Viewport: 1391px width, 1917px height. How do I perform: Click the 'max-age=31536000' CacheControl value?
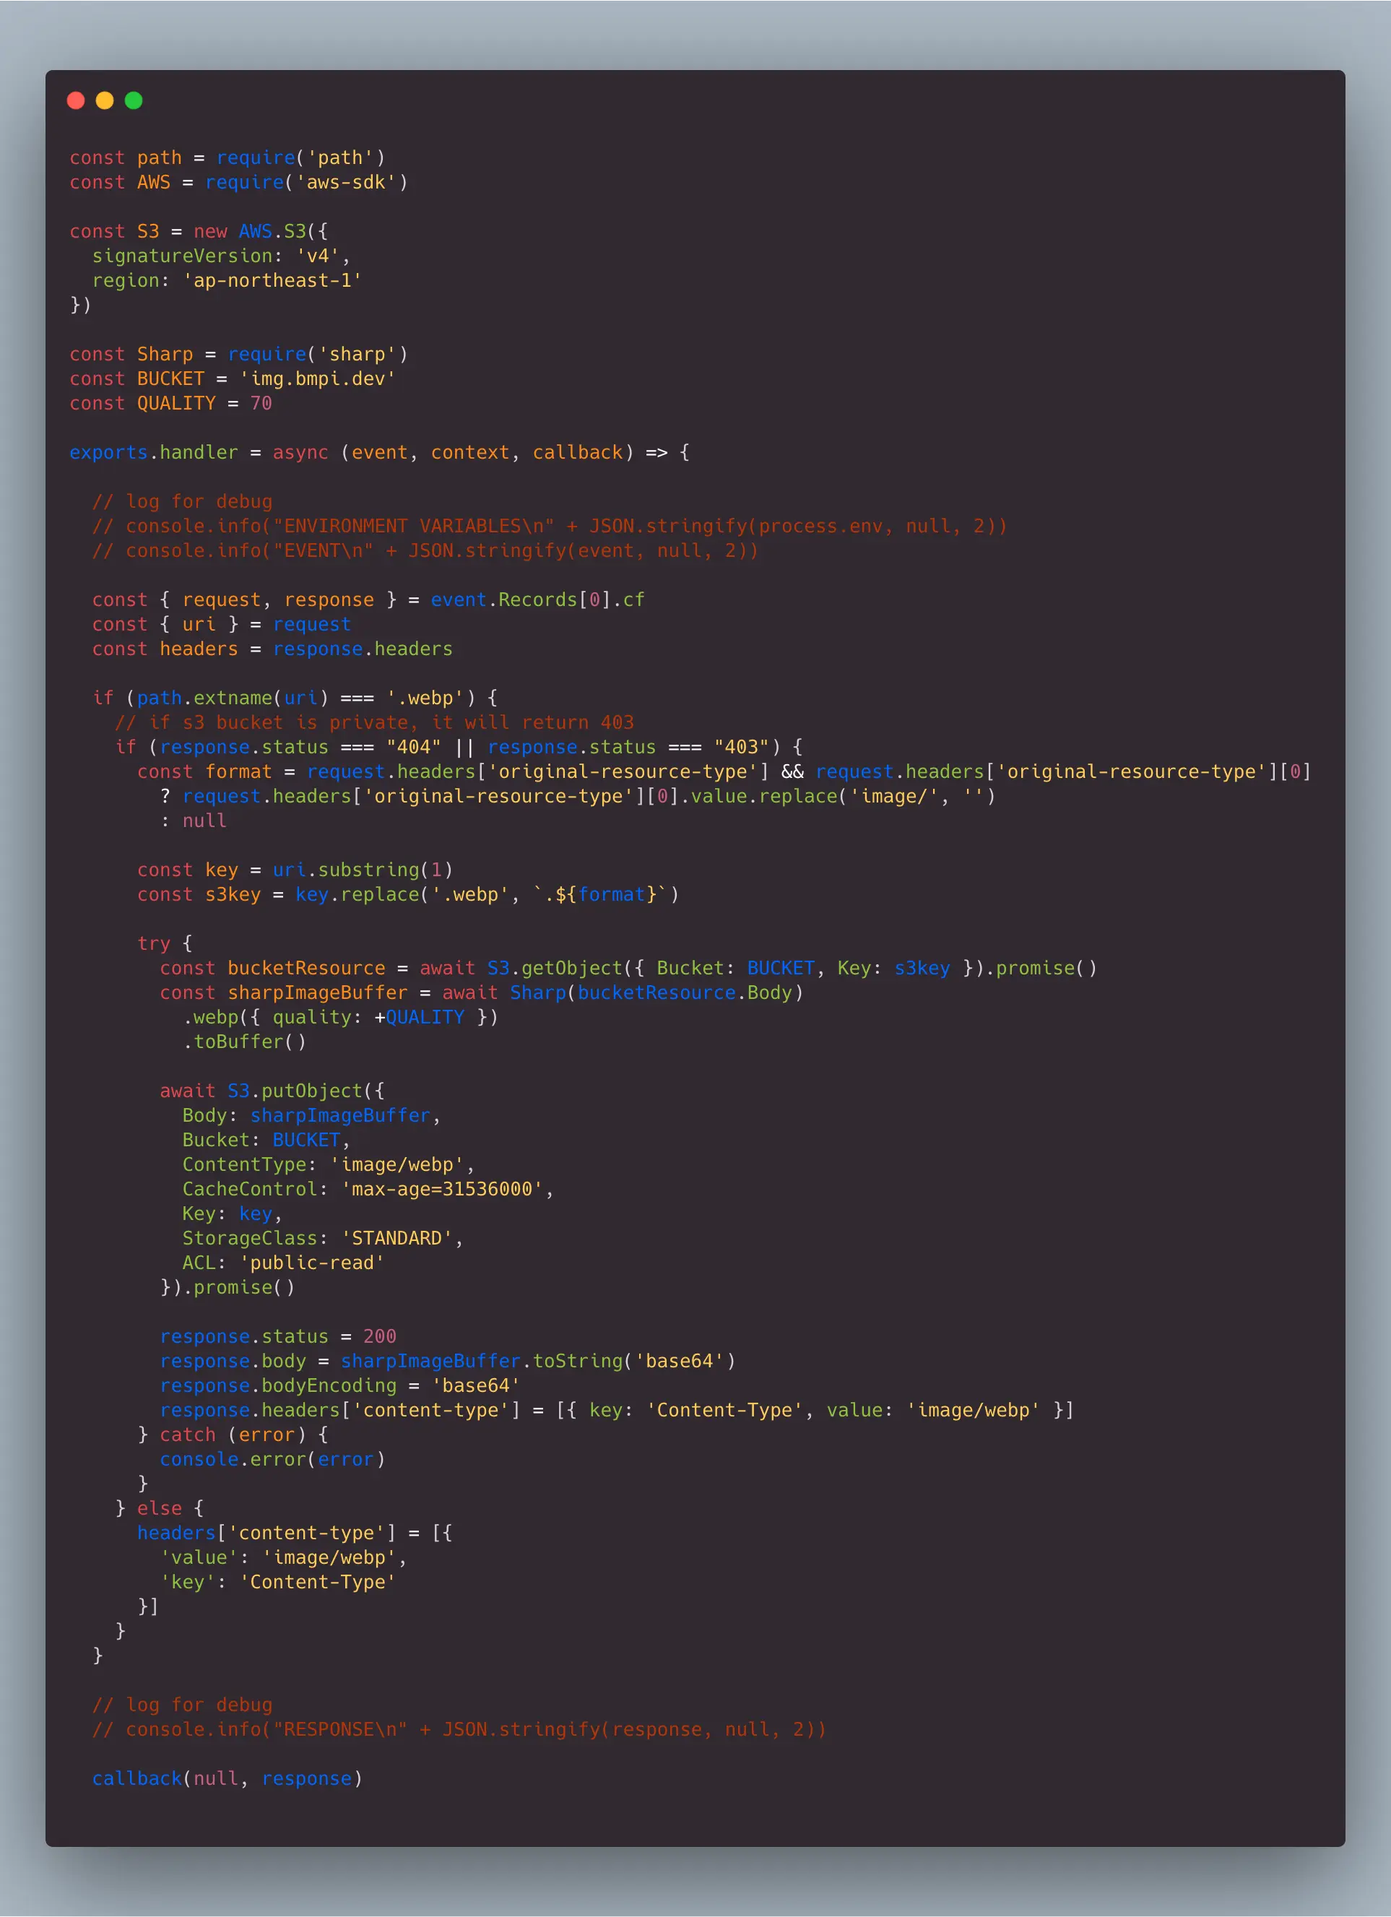(441, 1188)
